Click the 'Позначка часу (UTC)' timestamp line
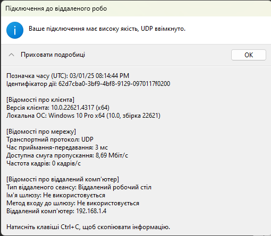This screenshot has height=236, width=271. [x=68, y=76]
